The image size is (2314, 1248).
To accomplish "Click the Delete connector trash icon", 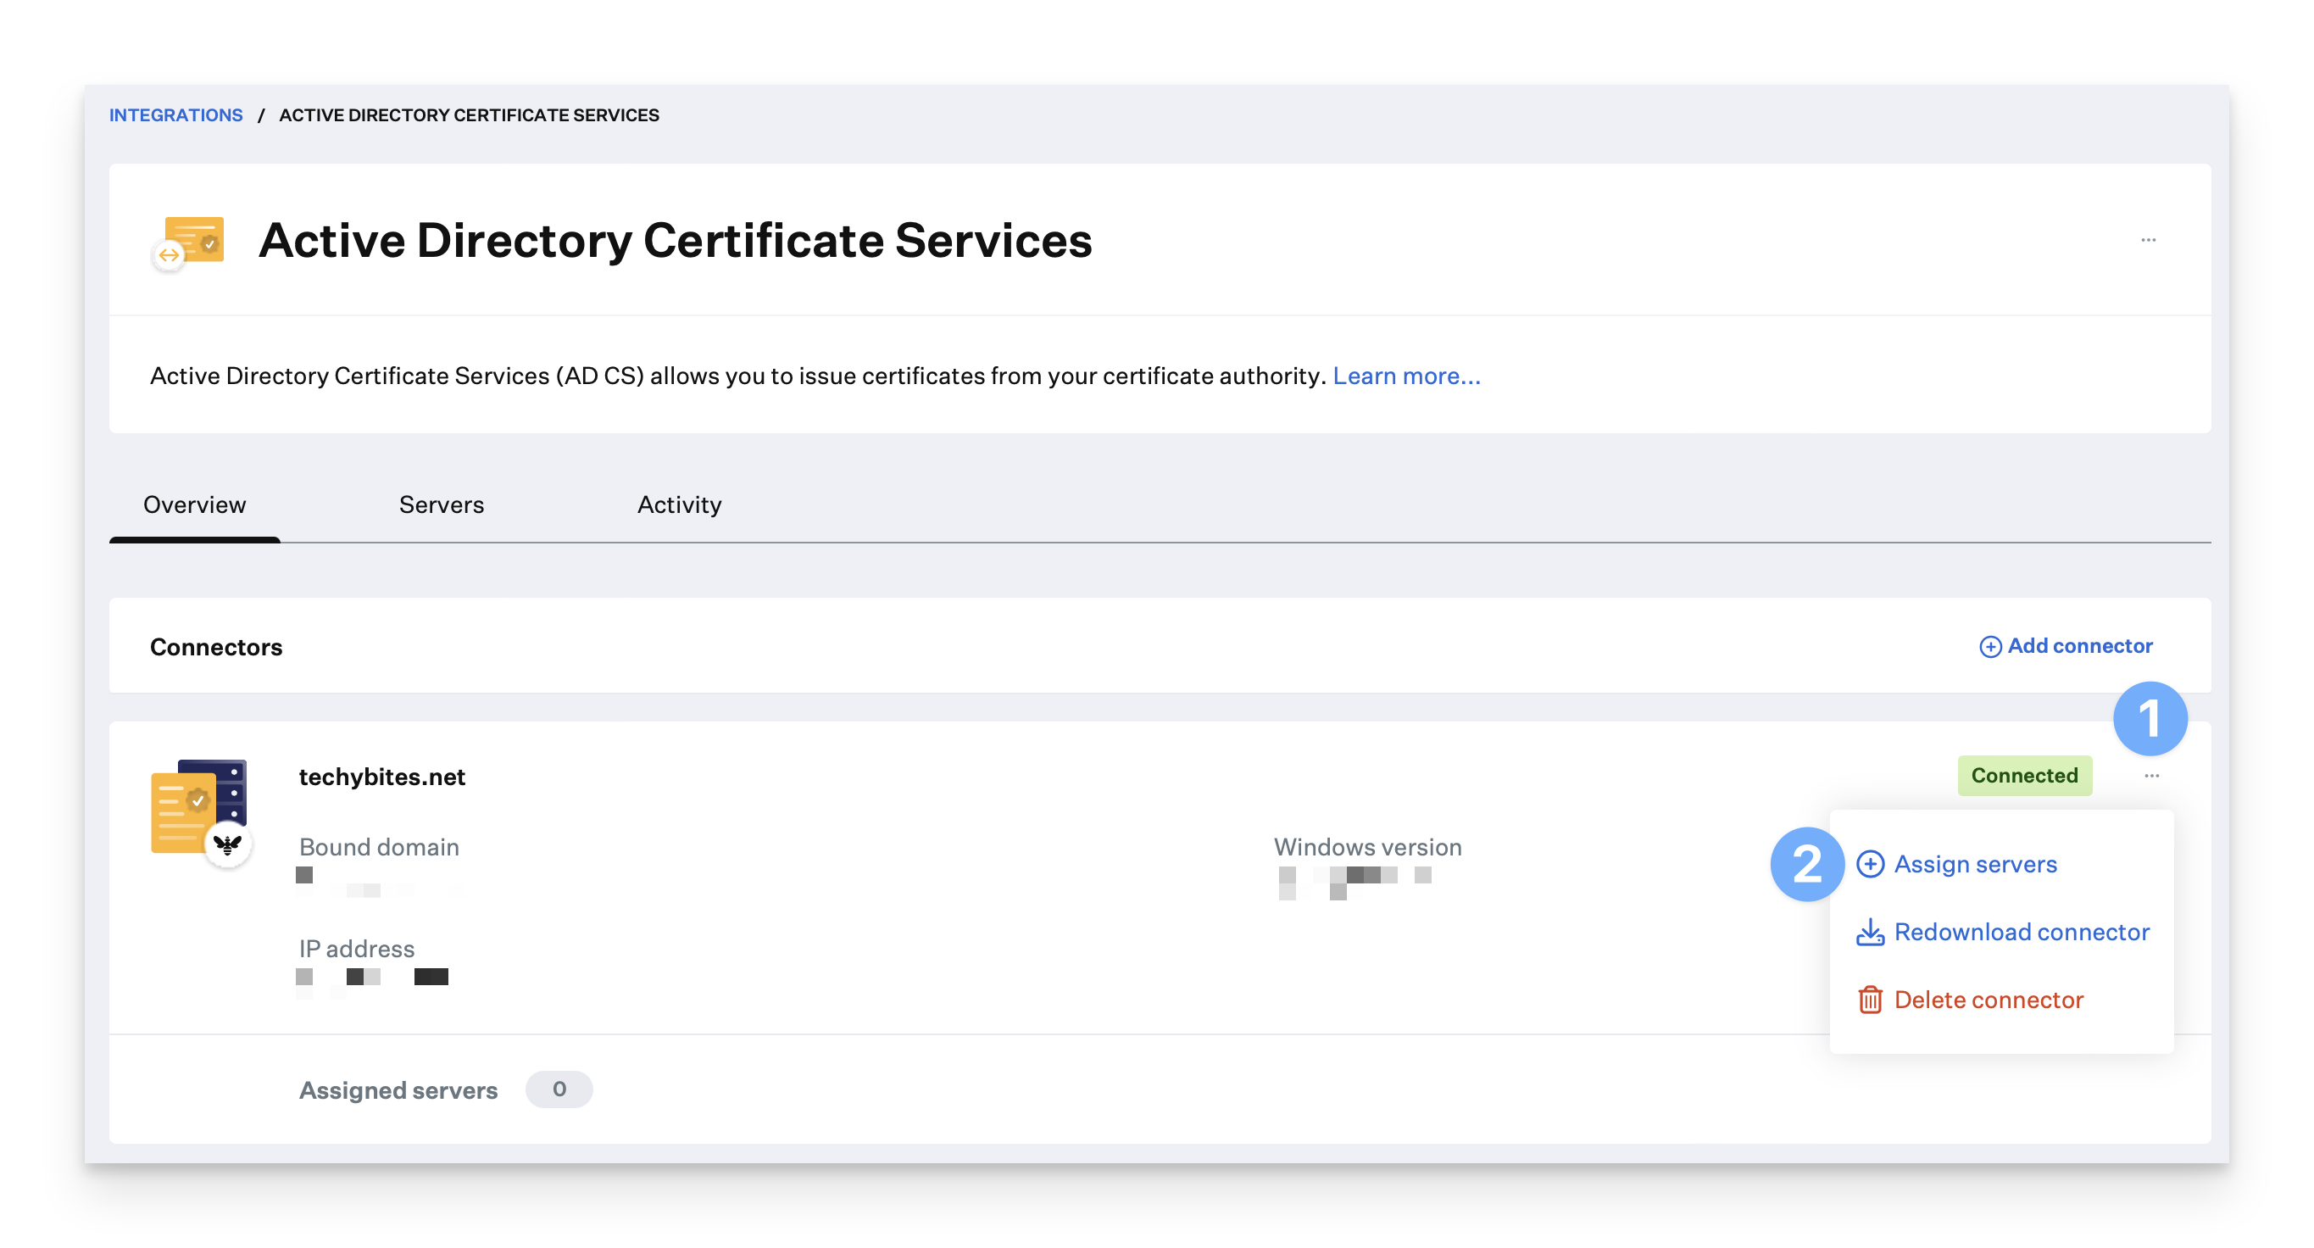I will 1870,1000.
